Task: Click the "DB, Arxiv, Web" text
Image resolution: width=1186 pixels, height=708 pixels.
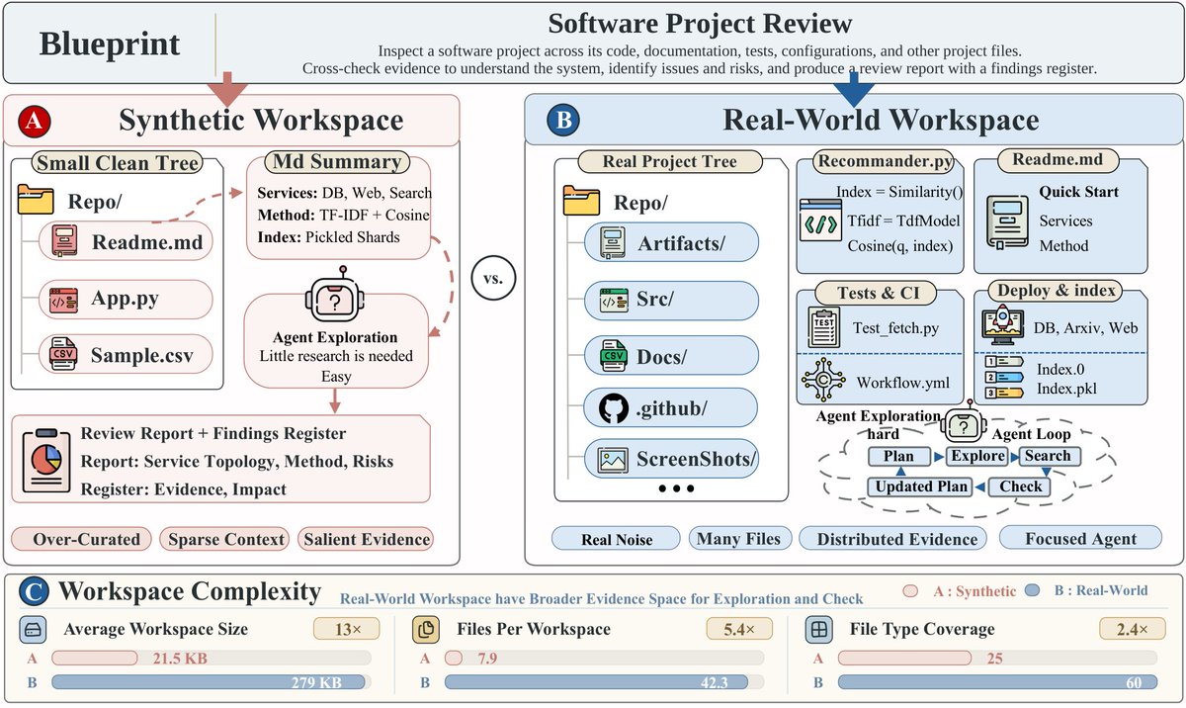Action: point(1085,329)
